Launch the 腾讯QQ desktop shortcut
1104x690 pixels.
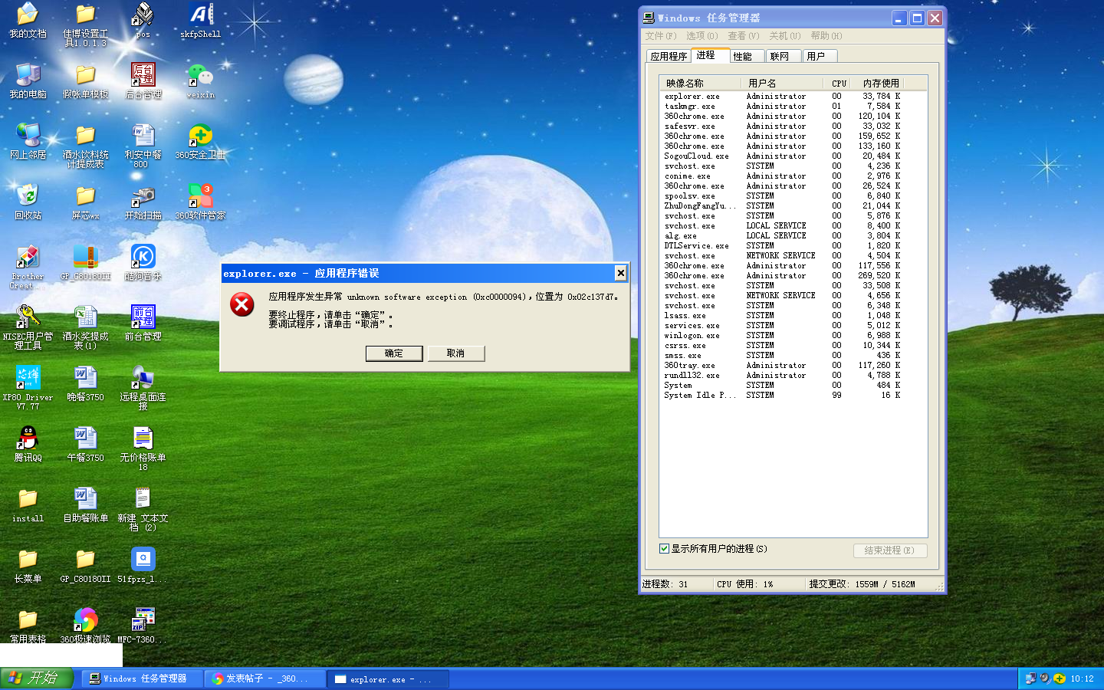point(28,445)
